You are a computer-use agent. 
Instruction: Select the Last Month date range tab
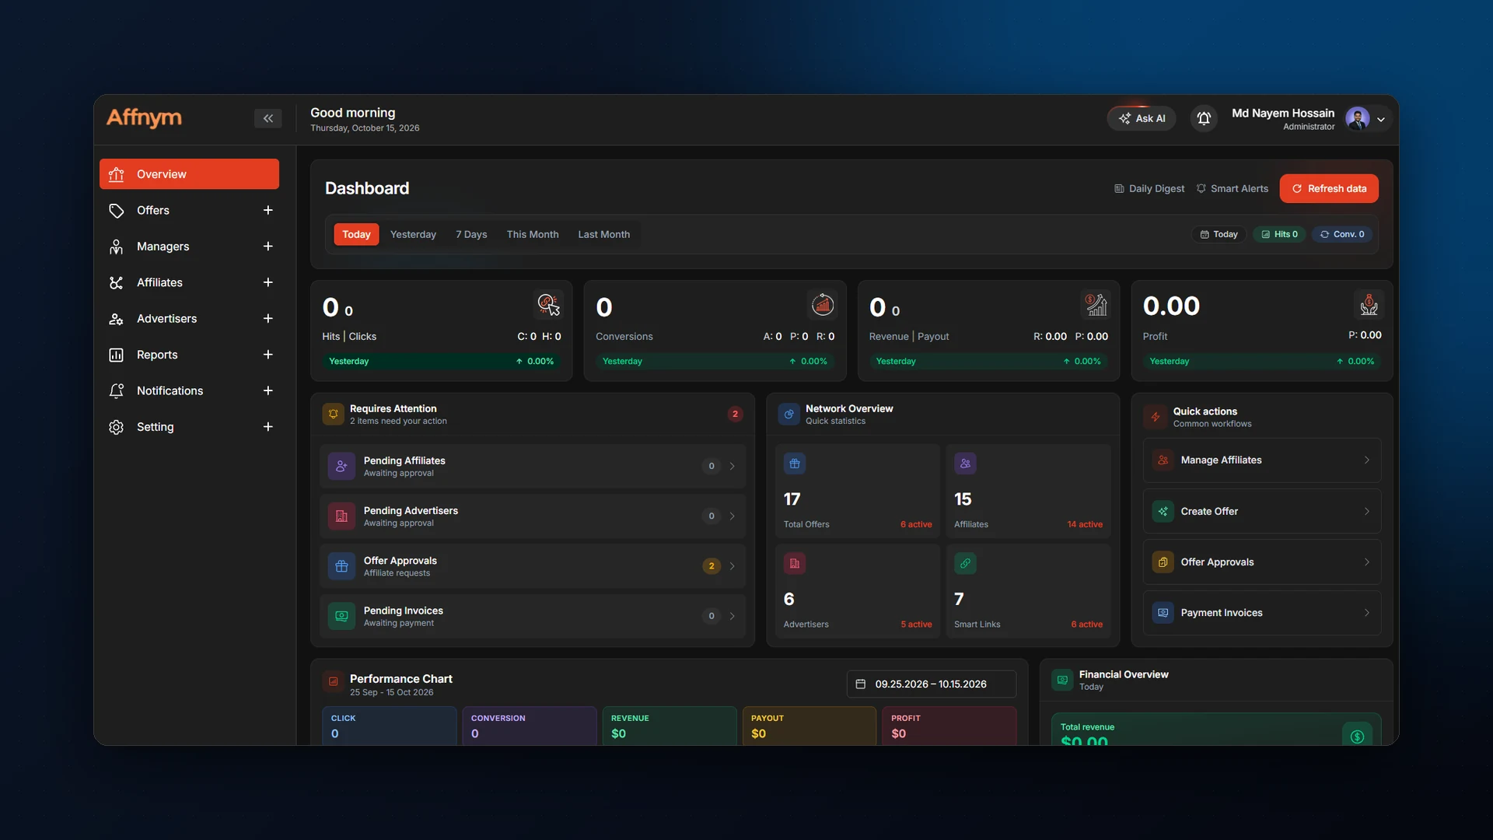(x=603, y=234)
